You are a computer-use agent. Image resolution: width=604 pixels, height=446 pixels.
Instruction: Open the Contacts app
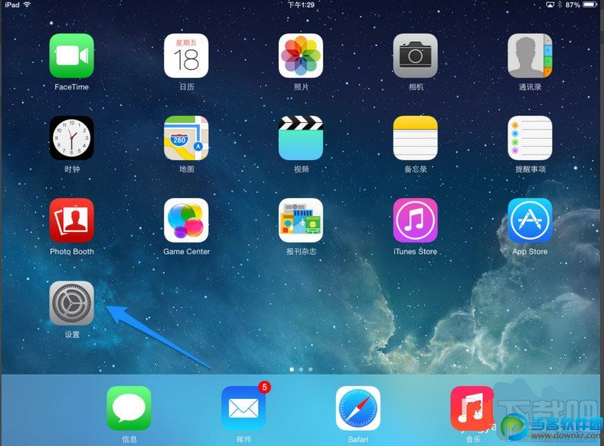(x=530, y=56)
